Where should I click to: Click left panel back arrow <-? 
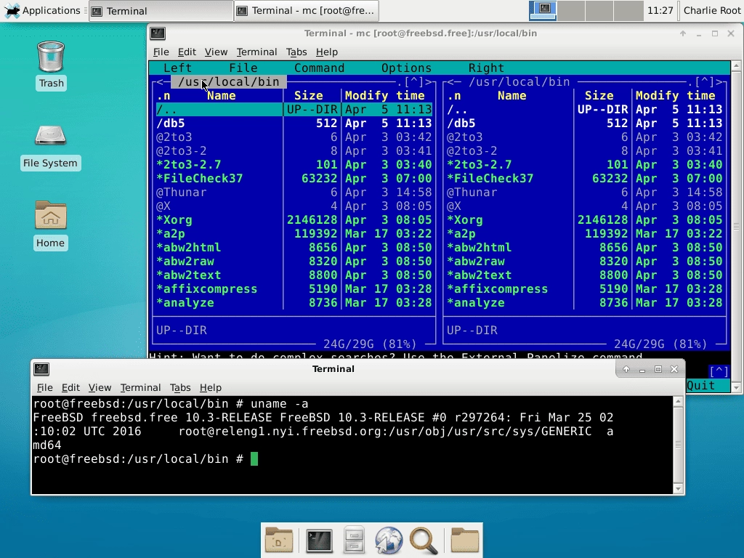[x=163, y=82]
